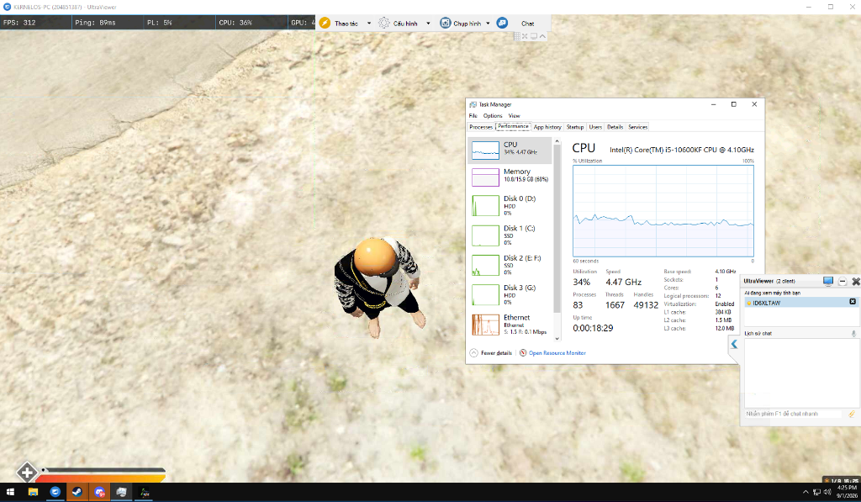Open the View menu in Task Manager
The image size is (861, 502).
click(514, 116)
